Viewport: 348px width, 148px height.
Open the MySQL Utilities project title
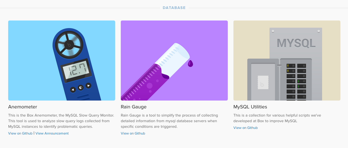tap(250, 107)
